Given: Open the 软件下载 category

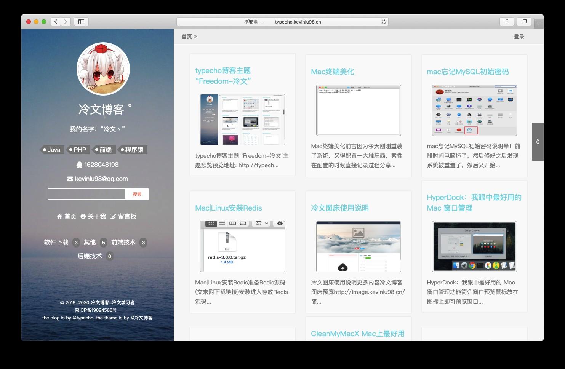Looking at the screenshot, I should coord(56,242).
